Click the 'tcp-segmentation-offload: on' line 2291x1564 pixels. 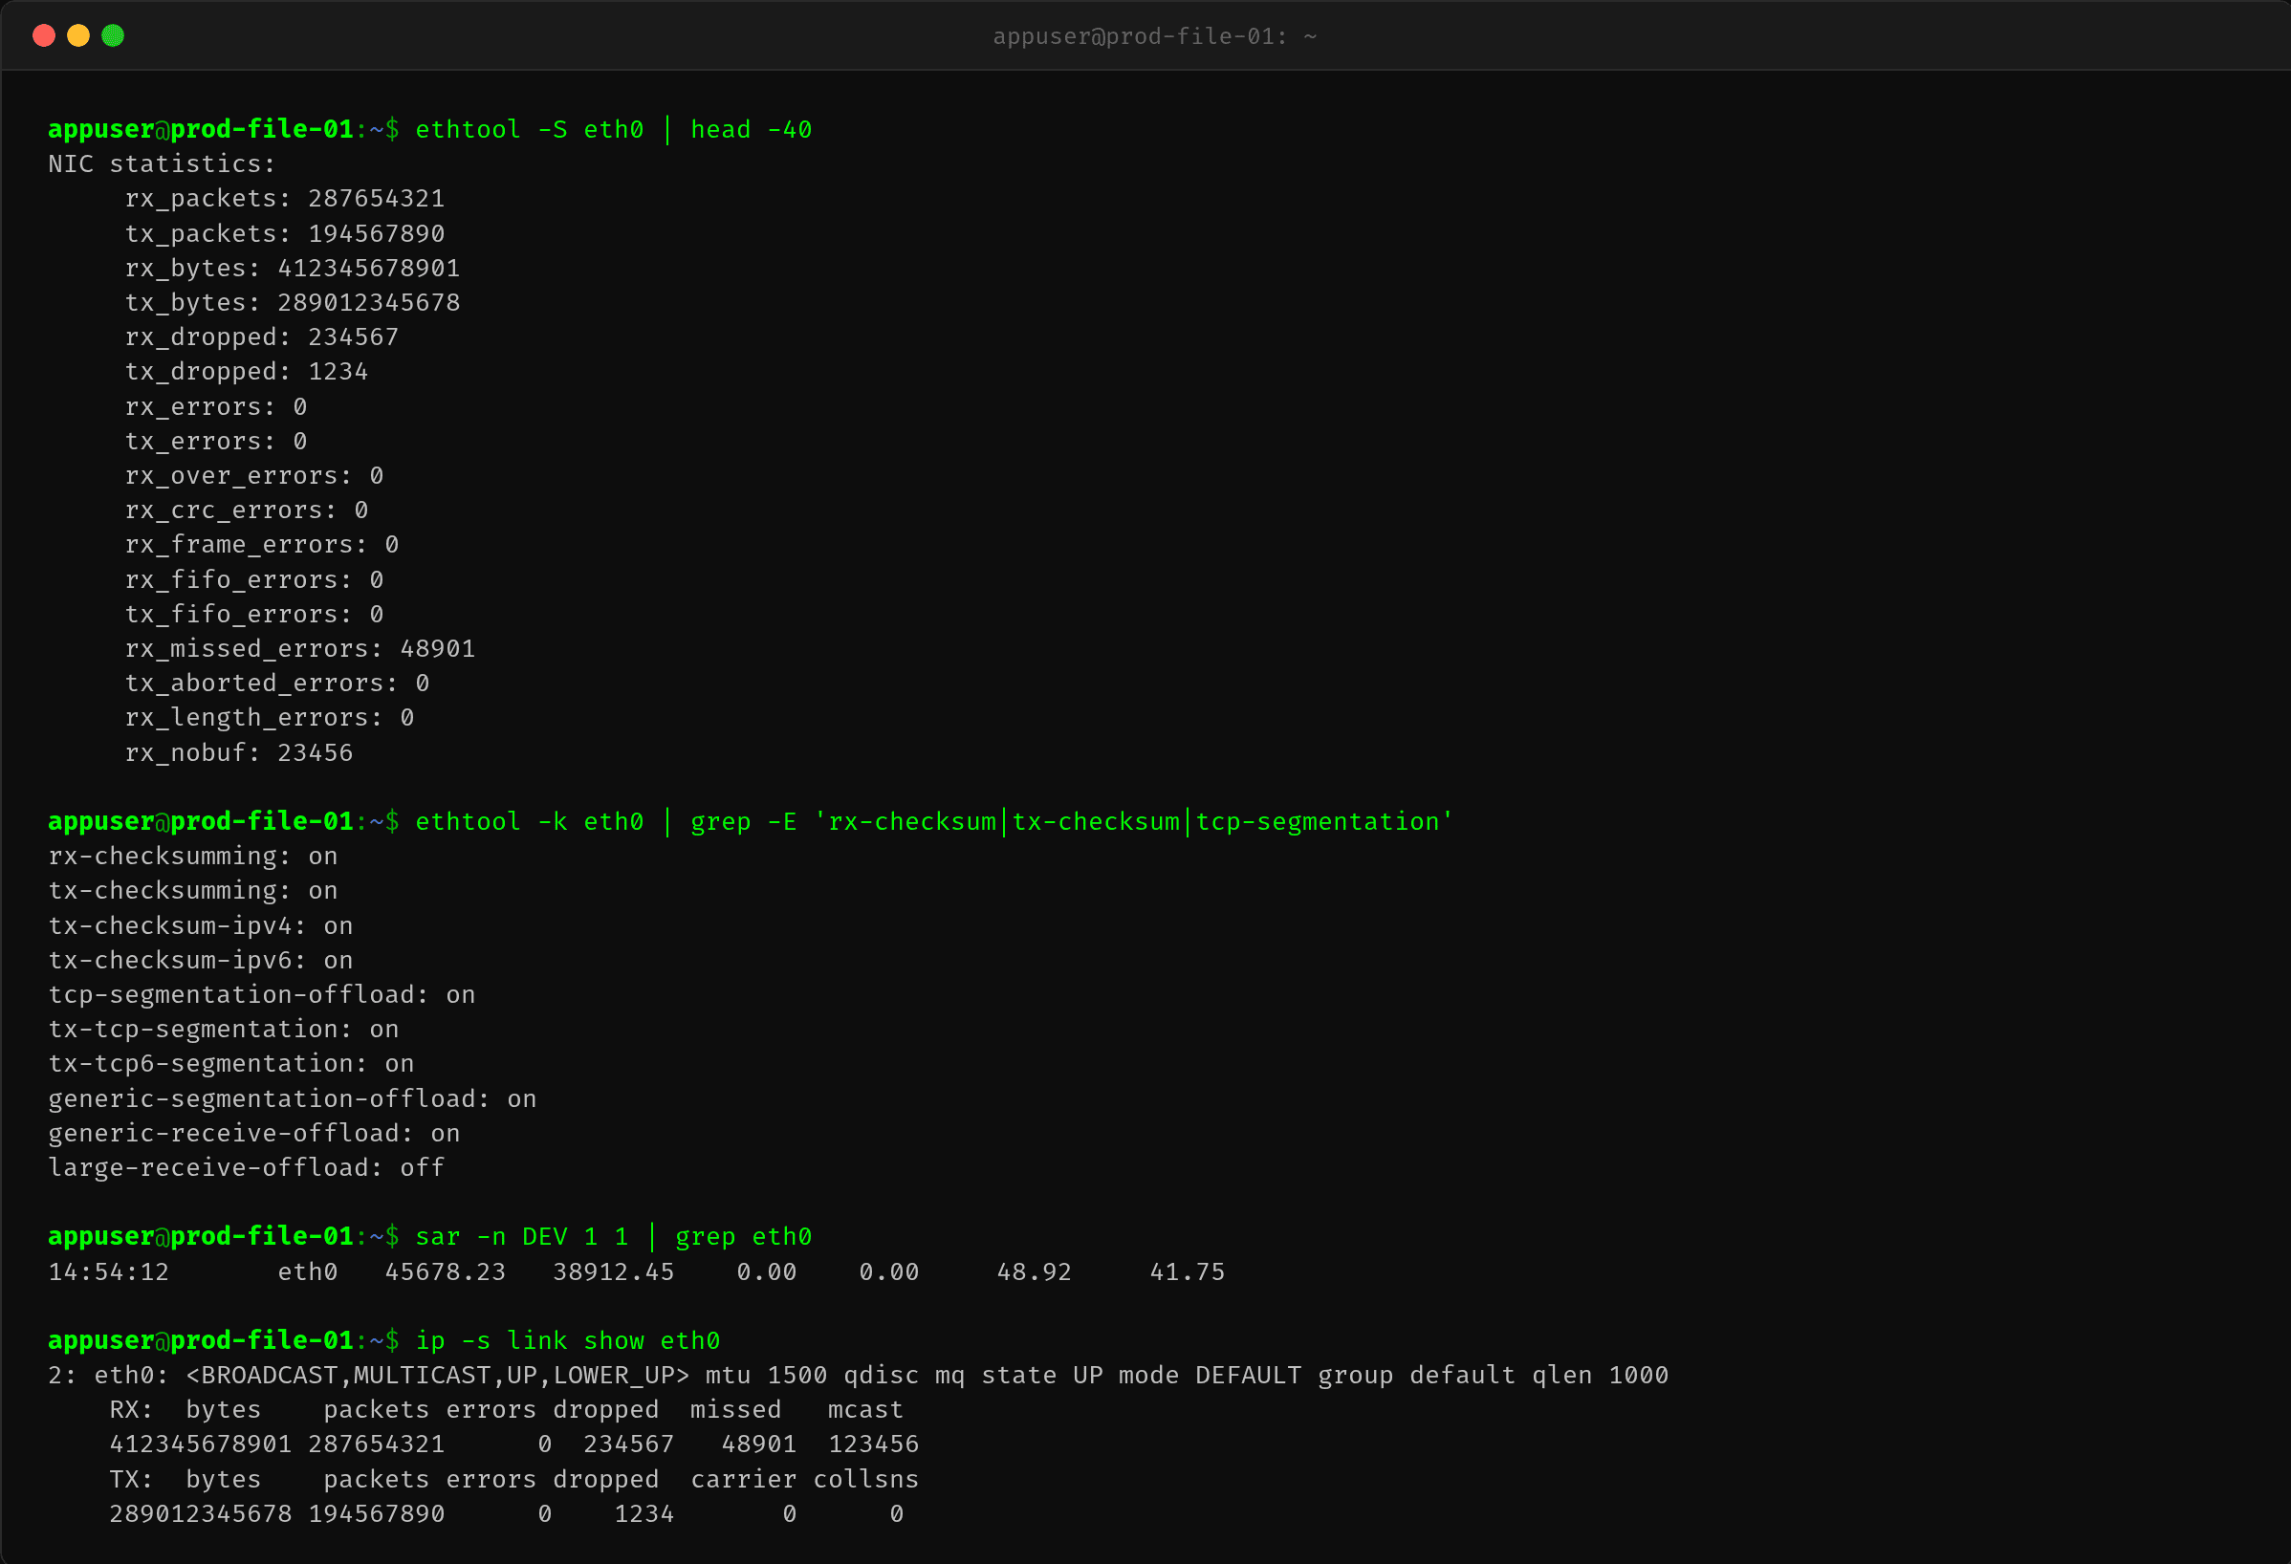click(262, 994)
